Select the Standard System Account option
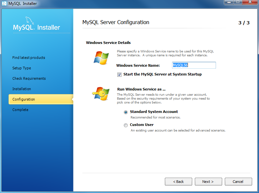The image size is (259, 193). point(126,112)
